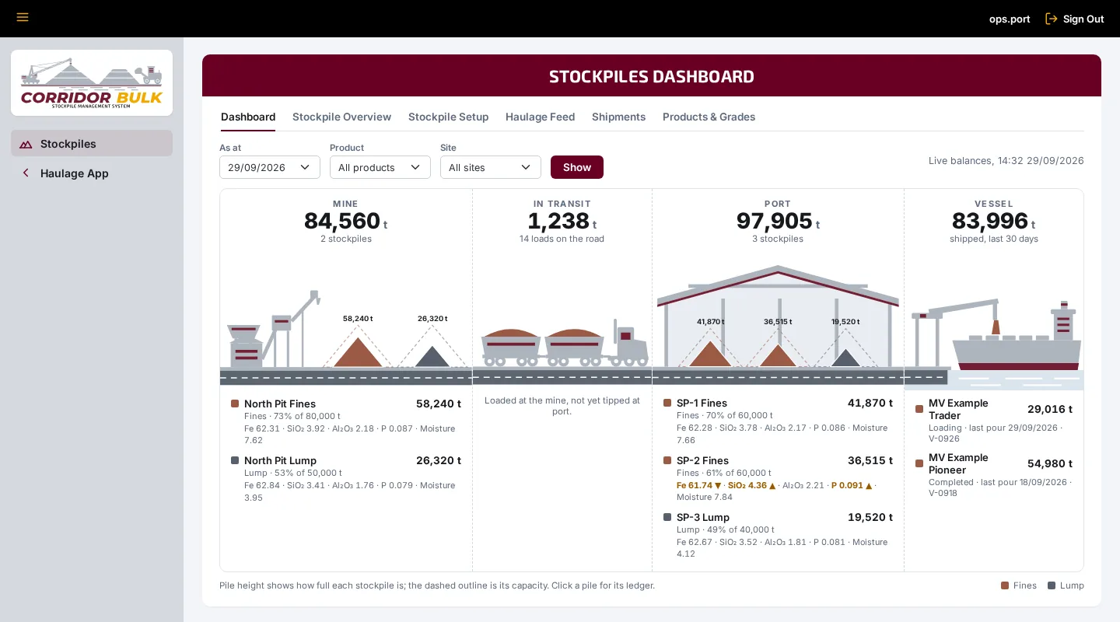
Task: Open the SP-2 Fines stockpile row
Action: coord(778,478)
